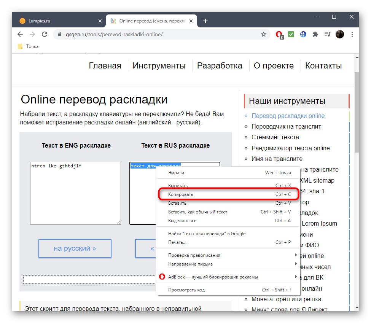Open the Стемминг текста link

tap(275, 137)
